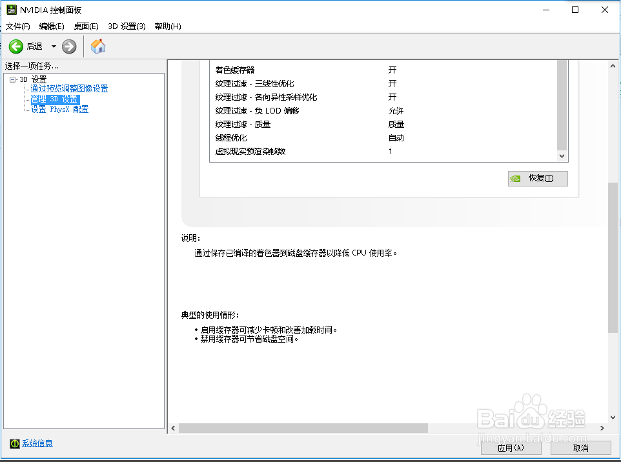Click the 取消 button
Screen dimensions: 621x462
tap(580, 447)
